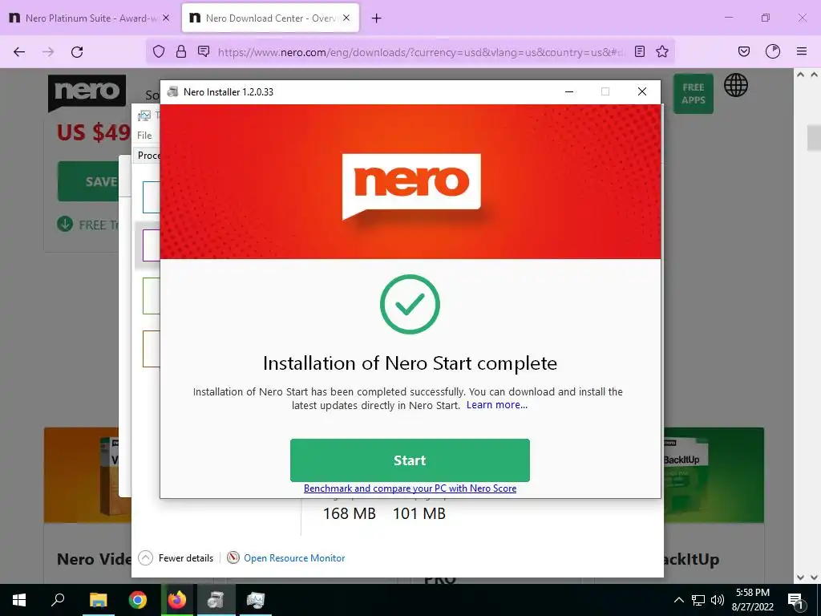Reload the current Firefox page
821x616 pixels.
77,51
